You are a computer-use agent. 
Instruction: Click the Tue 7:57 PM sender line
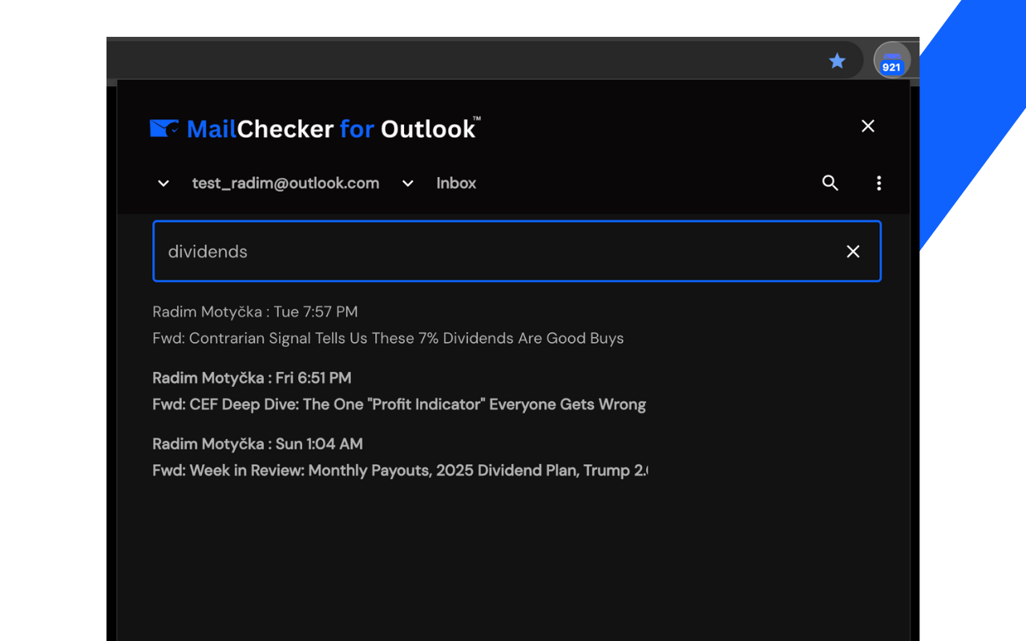[x=255, y=312]
